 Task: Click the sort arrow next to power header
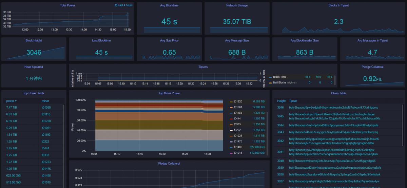(x=16, y=101)
